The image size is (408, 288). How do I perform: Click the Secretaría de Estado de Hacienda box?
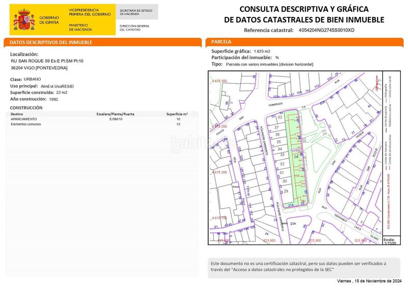(138, 12)
